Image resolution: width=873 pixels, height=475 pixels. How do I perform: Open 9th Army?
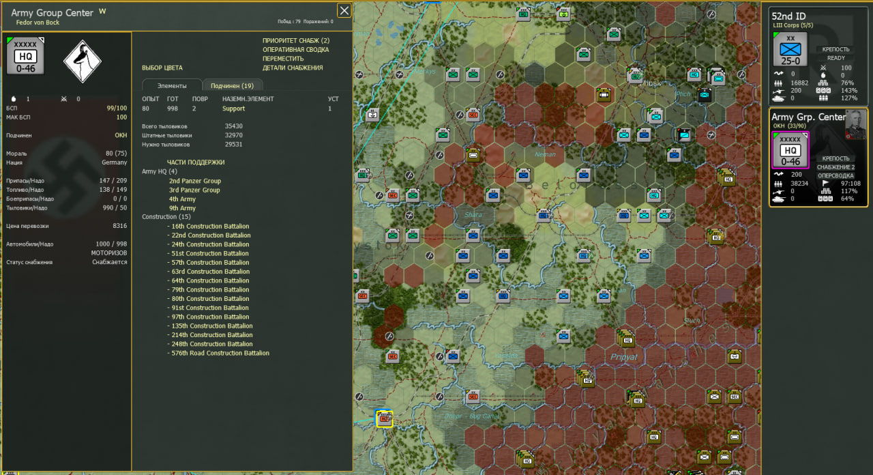click(182, 208)
